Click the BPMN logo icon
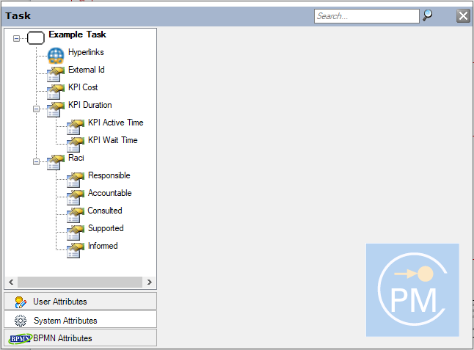This screenshot has width=474, height=350. tap(20, 338)
